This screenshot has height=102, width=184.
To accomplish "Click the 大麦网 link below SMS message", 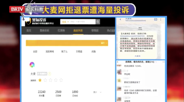I will 137,56.
